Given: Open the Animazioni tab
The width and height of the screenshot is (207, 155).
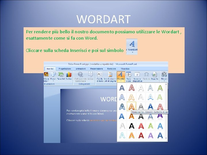Looking at the screenshot, I should pos(80,69).
